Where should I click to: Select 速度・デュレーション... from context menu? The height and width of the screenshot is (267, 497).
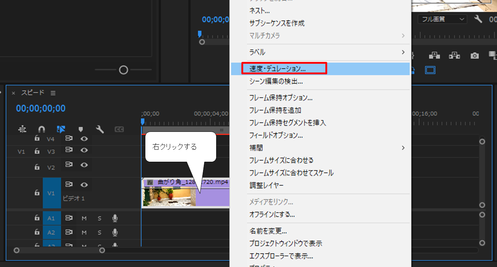click(x=278, y=68)
